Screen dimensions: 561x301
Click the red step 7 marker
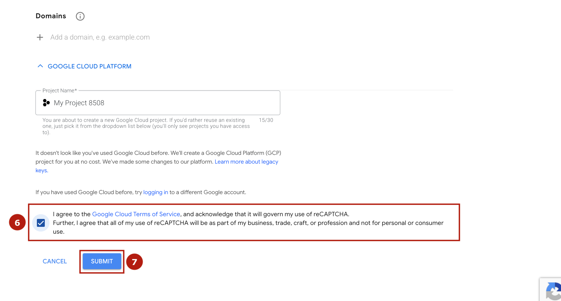(x=134, y=262)
